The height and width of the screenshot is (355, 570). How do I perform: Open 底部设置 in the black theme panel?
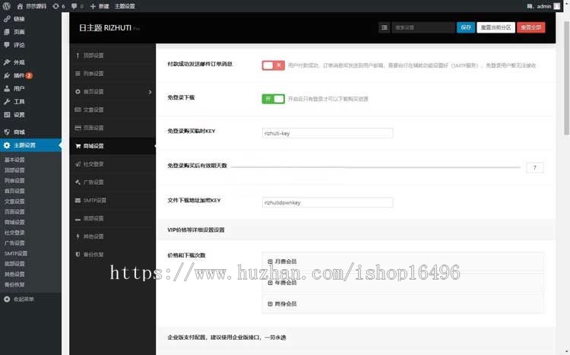112,218
